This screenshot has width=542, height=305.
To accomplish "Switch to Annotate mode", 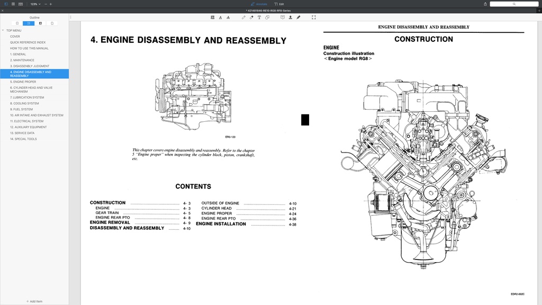I will pos(259,4).
